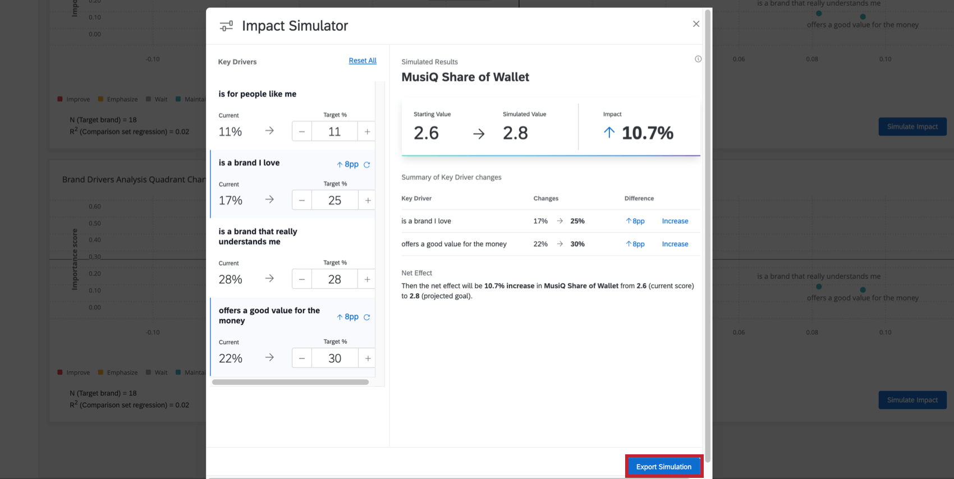The image size is (954, 479).
Task: Increase 'is a brand I love' target
Action: (368, 200)
